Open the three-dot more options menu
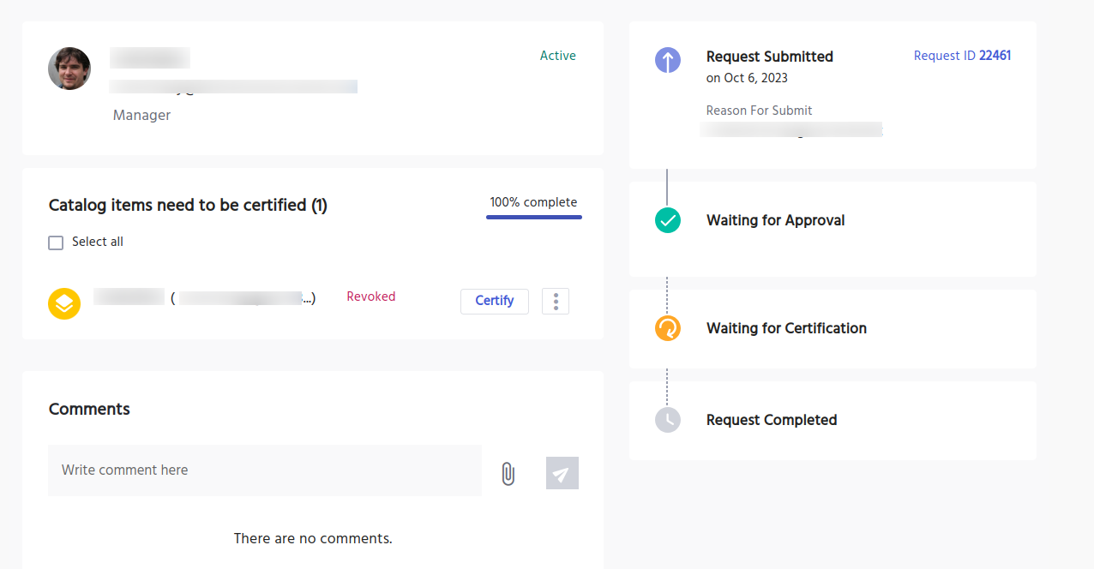Image resolution: width=1094 pixels, height=569 pixels. coord(556,302)
